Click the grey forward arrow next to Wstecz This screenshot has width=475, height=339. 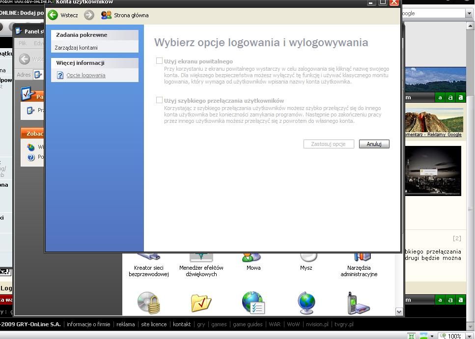click(x=89, y=15)
